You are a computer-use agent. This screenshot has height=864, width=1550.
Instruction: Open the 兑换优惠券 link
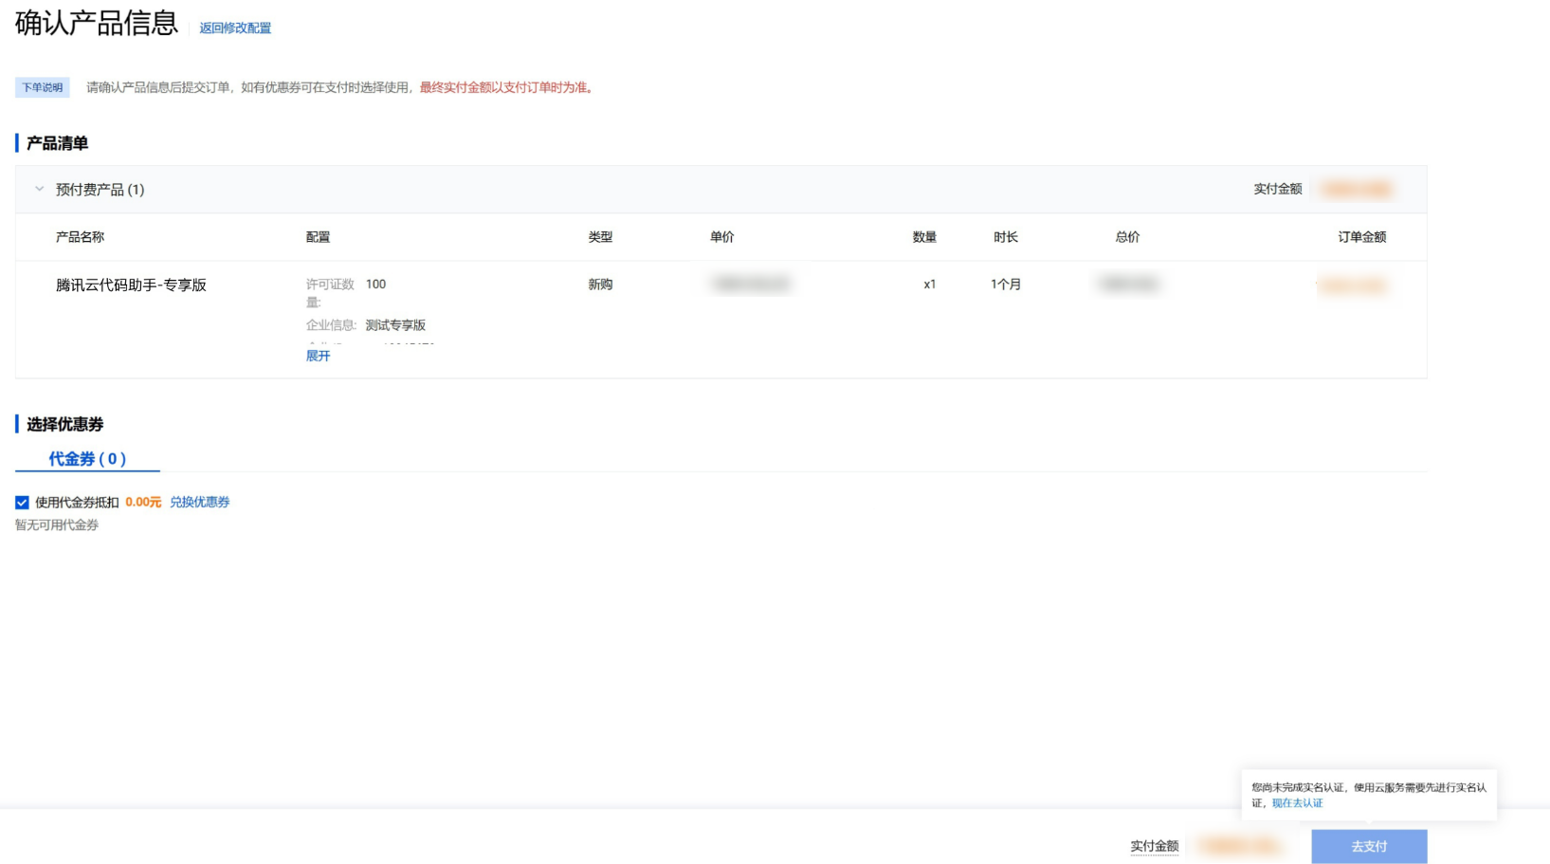click(x=199, y=503)
